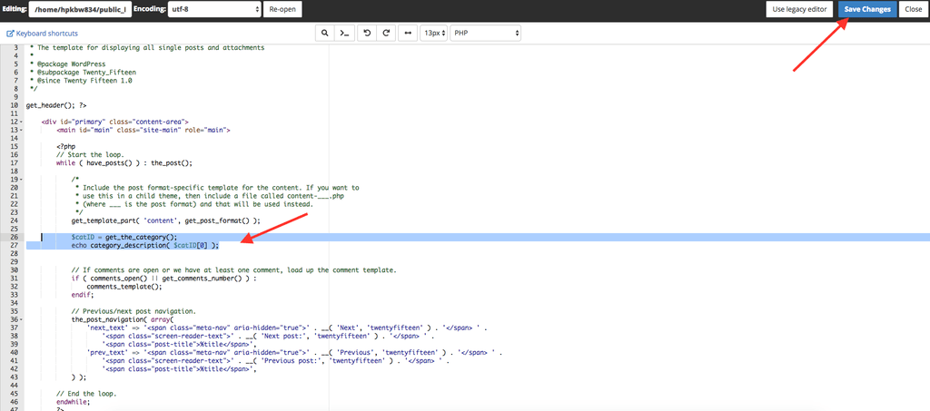Click the '// Start the loop.' comment
The height and width of the screenshot is (411, 930).
(x=90, y=154)
